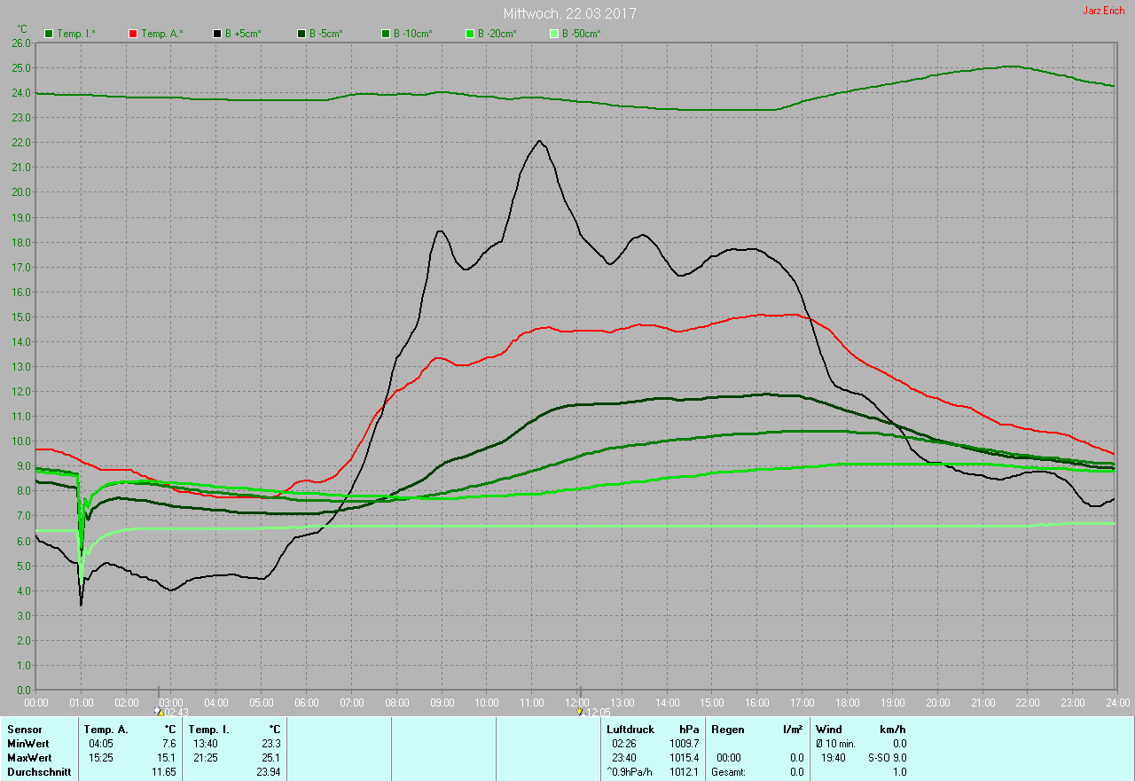
Task: Click the 18:00 time axis label
Action: (847, 702)
